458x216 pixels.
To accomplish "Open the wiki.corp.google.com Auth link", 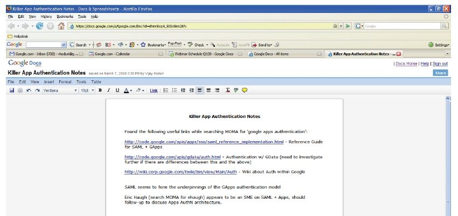I will tap(181, 172).
